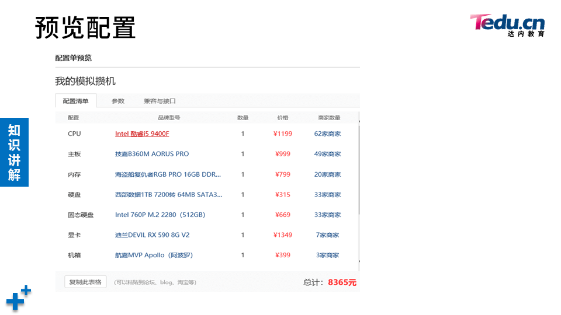Open 33家商家 in the 固态硬盘 row
This screenshot has height=315, width=561.
tap(327, 215)
